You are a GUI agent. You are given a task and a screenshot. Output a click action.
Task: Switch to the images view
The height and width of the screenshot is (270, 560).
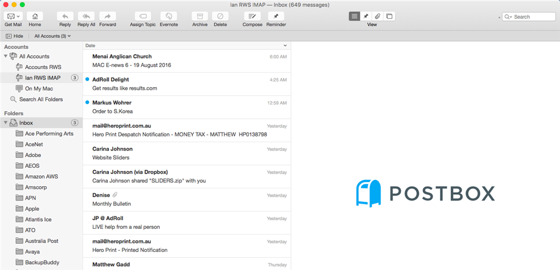(x=389, y=16)
